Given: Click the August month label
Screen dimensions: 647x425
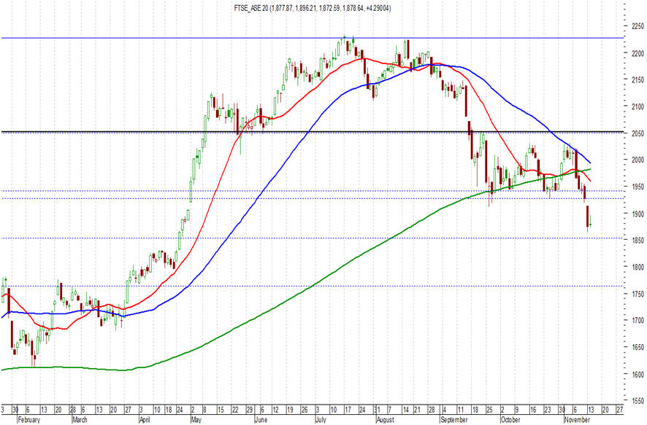Looking at the screenshot, I should 386,420.
